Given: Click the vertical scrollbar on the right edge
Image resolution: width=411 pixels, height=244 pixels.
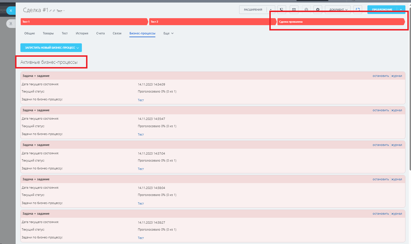Looking at the screenshot, I should pyautogui.click(x=410, y=89).
